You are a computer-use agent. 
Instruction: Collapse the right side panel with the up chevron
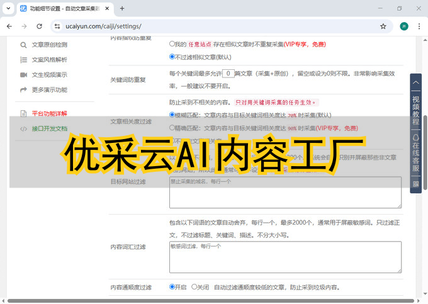point(415,82)
